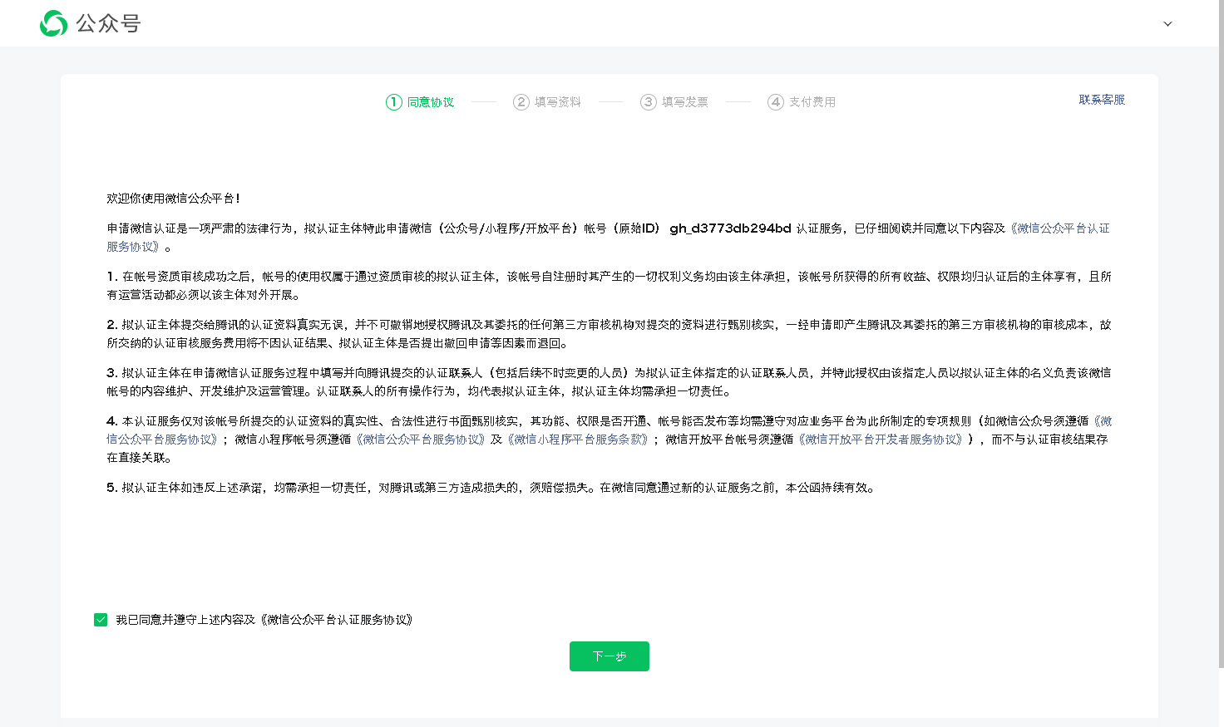Click the step 2 circle icon
Screen dimensions: 1224x727
tap(521, 102)
